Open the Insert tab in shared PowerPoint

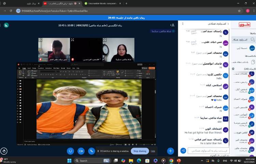point(29,68)
